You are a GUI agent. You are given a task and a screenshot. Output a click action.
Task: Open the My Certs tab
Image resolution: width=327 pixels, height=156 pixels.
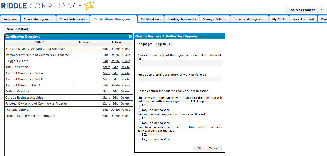coord(279,19)
